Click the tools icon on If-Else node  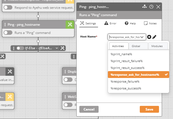pyautogui.click(x=62, y=48)
